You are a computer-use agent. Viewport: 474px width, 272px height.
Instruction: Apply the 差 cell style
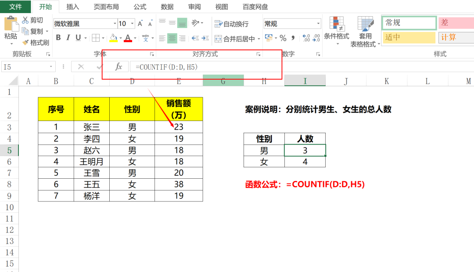click(456, 23)
